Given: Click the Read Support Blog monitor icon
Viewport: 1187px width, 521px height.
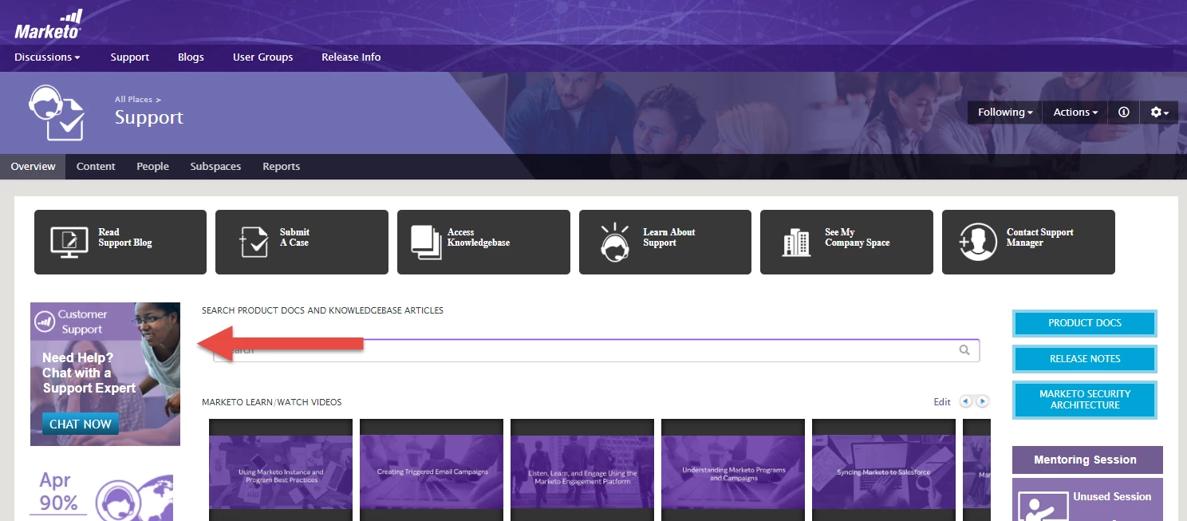Looking at the screenshot, I should [68, 242].
